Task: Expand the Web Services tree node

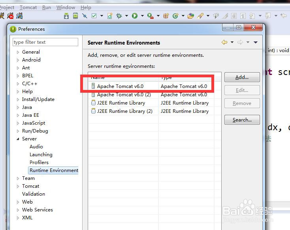Action: pyautogui.click(x=18, y=210)
